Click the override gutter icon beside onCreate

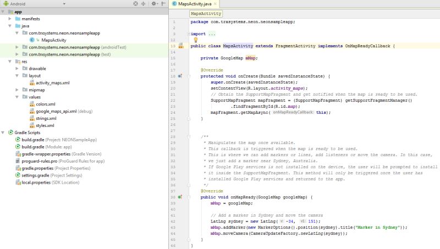click(x=180, y=76)
